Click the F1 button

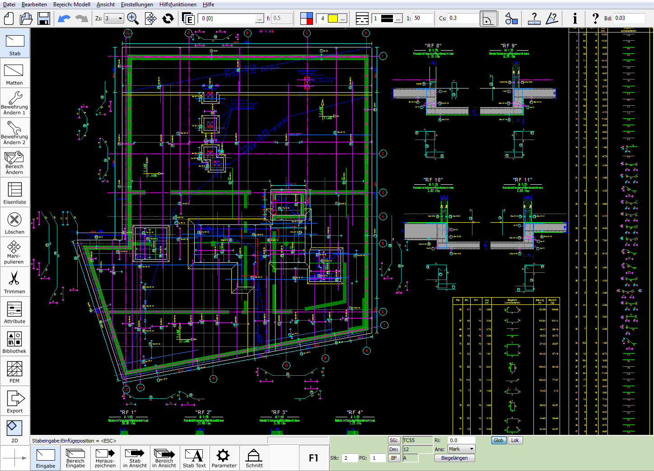click(314, 458)
